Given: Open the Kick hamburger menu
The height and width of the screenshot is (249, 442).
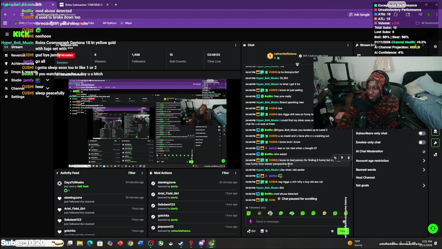Looking at the screenshot, I should coord(7,34).
